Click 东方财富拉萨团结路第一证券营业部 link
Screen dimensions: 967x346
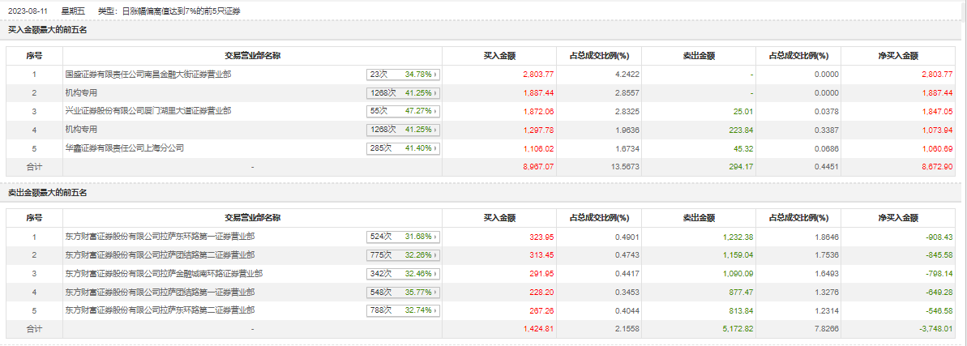coord(160,293)
